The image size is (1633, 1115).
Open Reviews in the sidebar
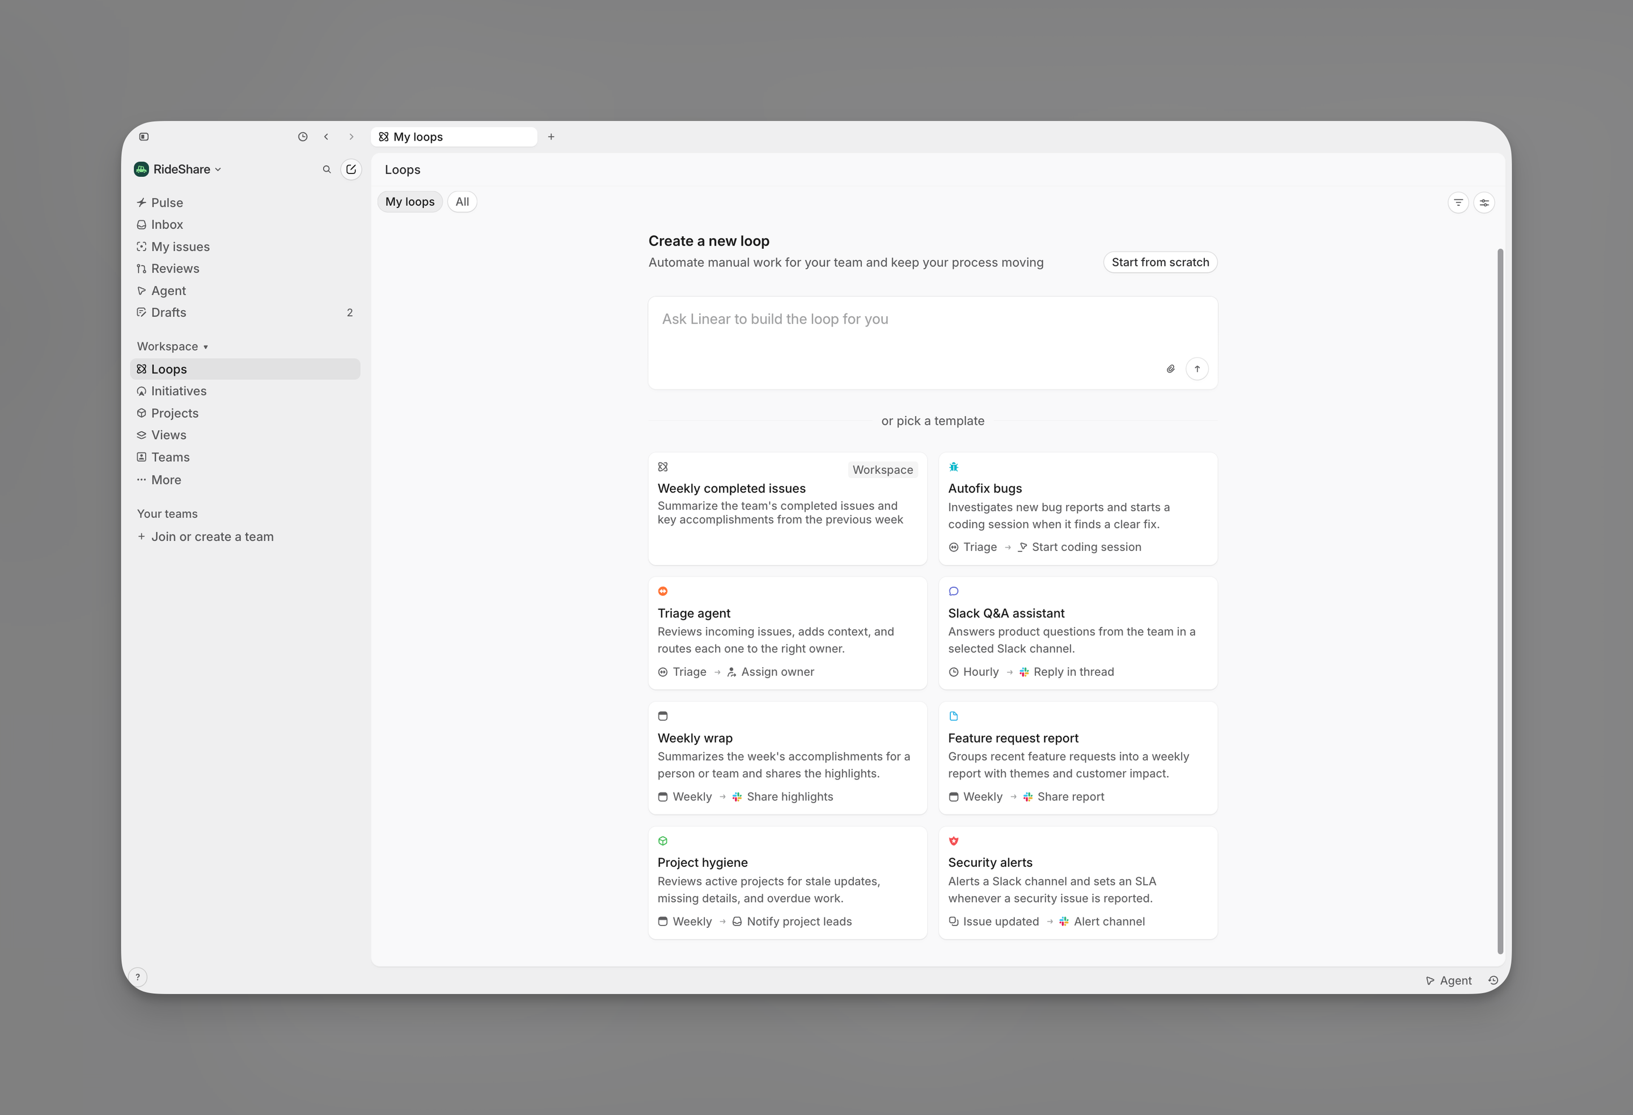[x=245, y=268]
